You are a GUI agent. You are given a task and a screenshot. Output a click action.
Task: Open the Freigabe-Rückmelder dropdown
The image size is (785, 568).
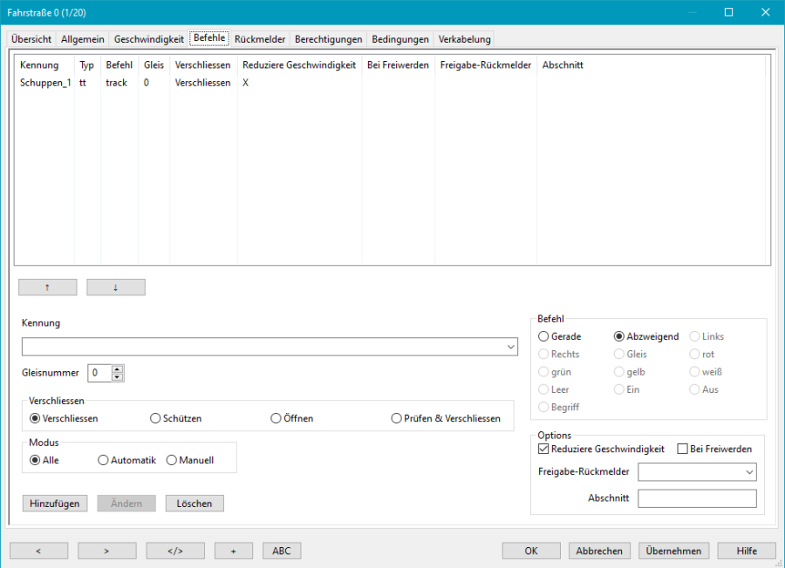point(749,471)
